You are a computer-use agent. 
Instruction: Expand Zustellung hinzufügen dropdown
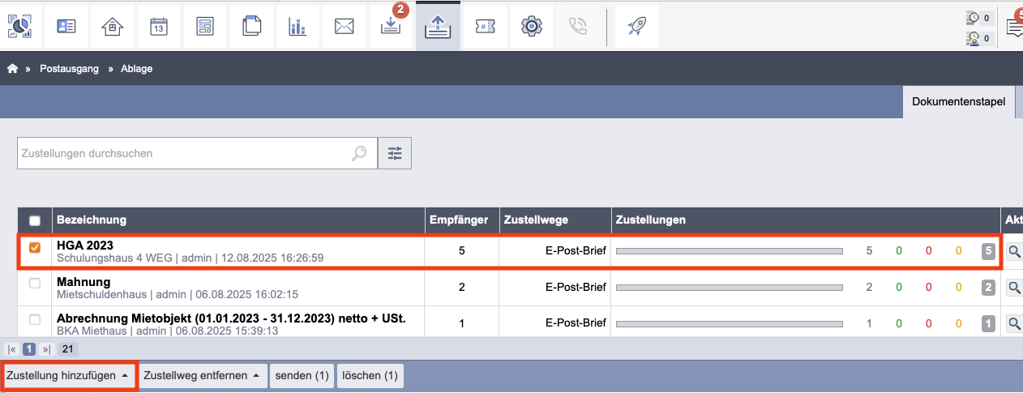68,376
